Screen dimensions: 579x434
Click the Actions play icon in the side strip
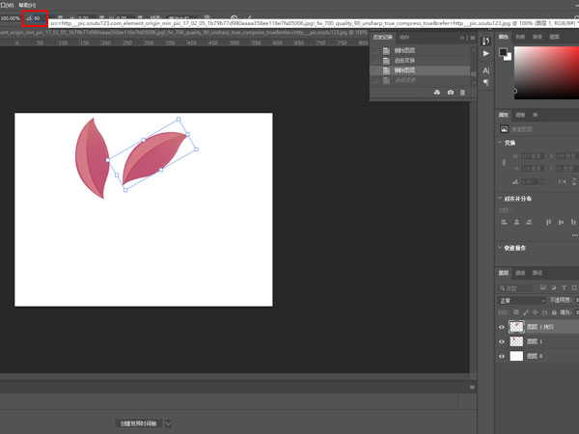[486, 54]
